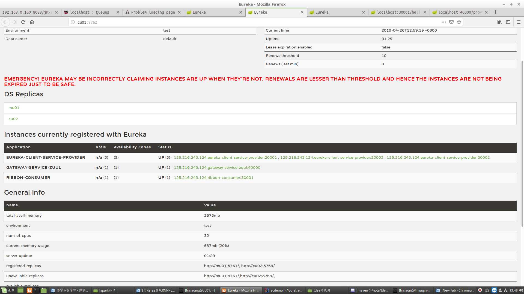524x294 pixels.
Task: Open the volume control tray icon
Action: pos(521,290)
